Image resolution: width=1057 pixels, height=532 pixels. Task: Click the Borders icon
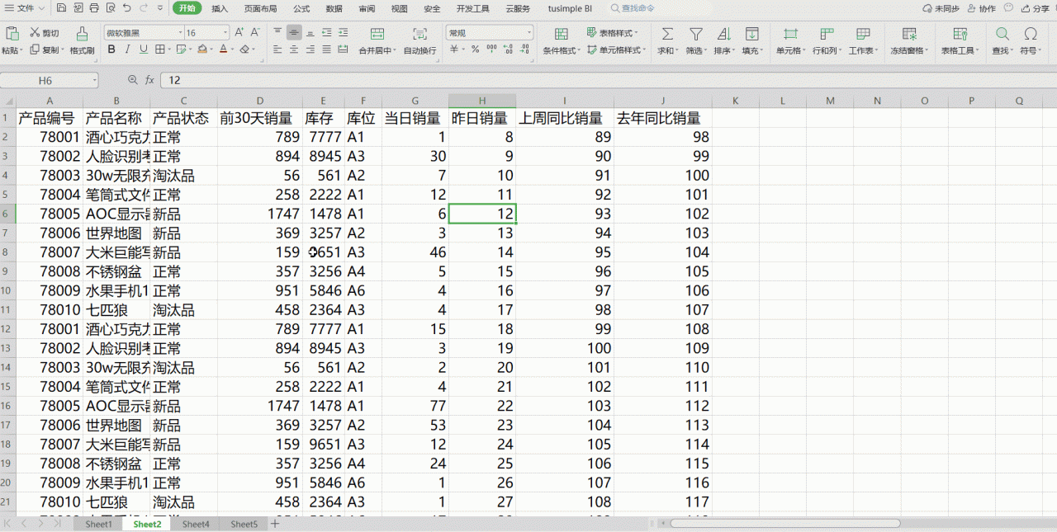click(x=160, y=49)
